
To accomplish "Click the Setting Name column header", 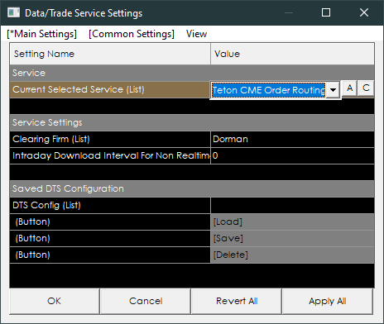I will coord(110,54).
